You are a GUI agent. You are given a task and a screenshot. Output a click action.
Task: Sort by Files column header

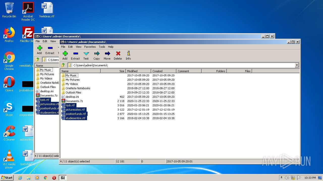[x=239, y=71]
